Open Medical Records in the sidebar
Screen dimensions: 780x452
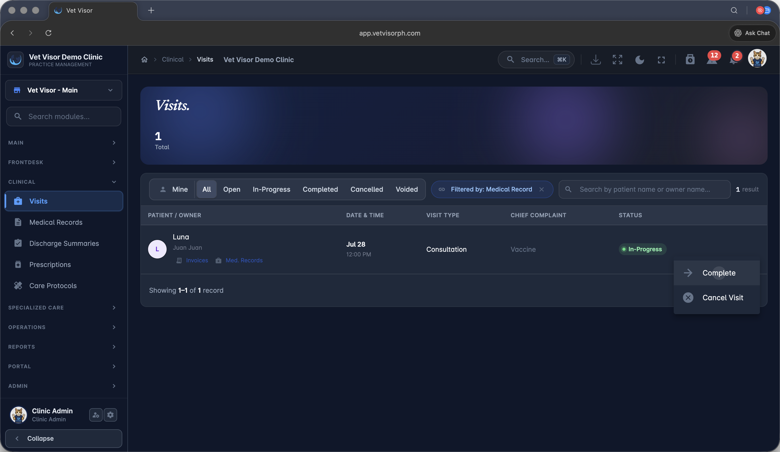coord(64,222)
